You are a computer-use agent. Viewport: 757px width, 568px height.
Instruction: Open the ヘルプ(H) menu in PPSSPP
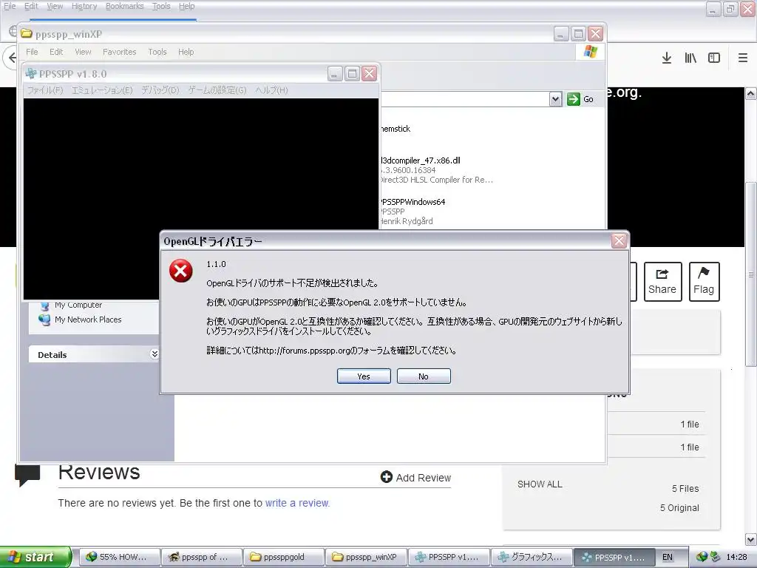click(x=271, y=90)
